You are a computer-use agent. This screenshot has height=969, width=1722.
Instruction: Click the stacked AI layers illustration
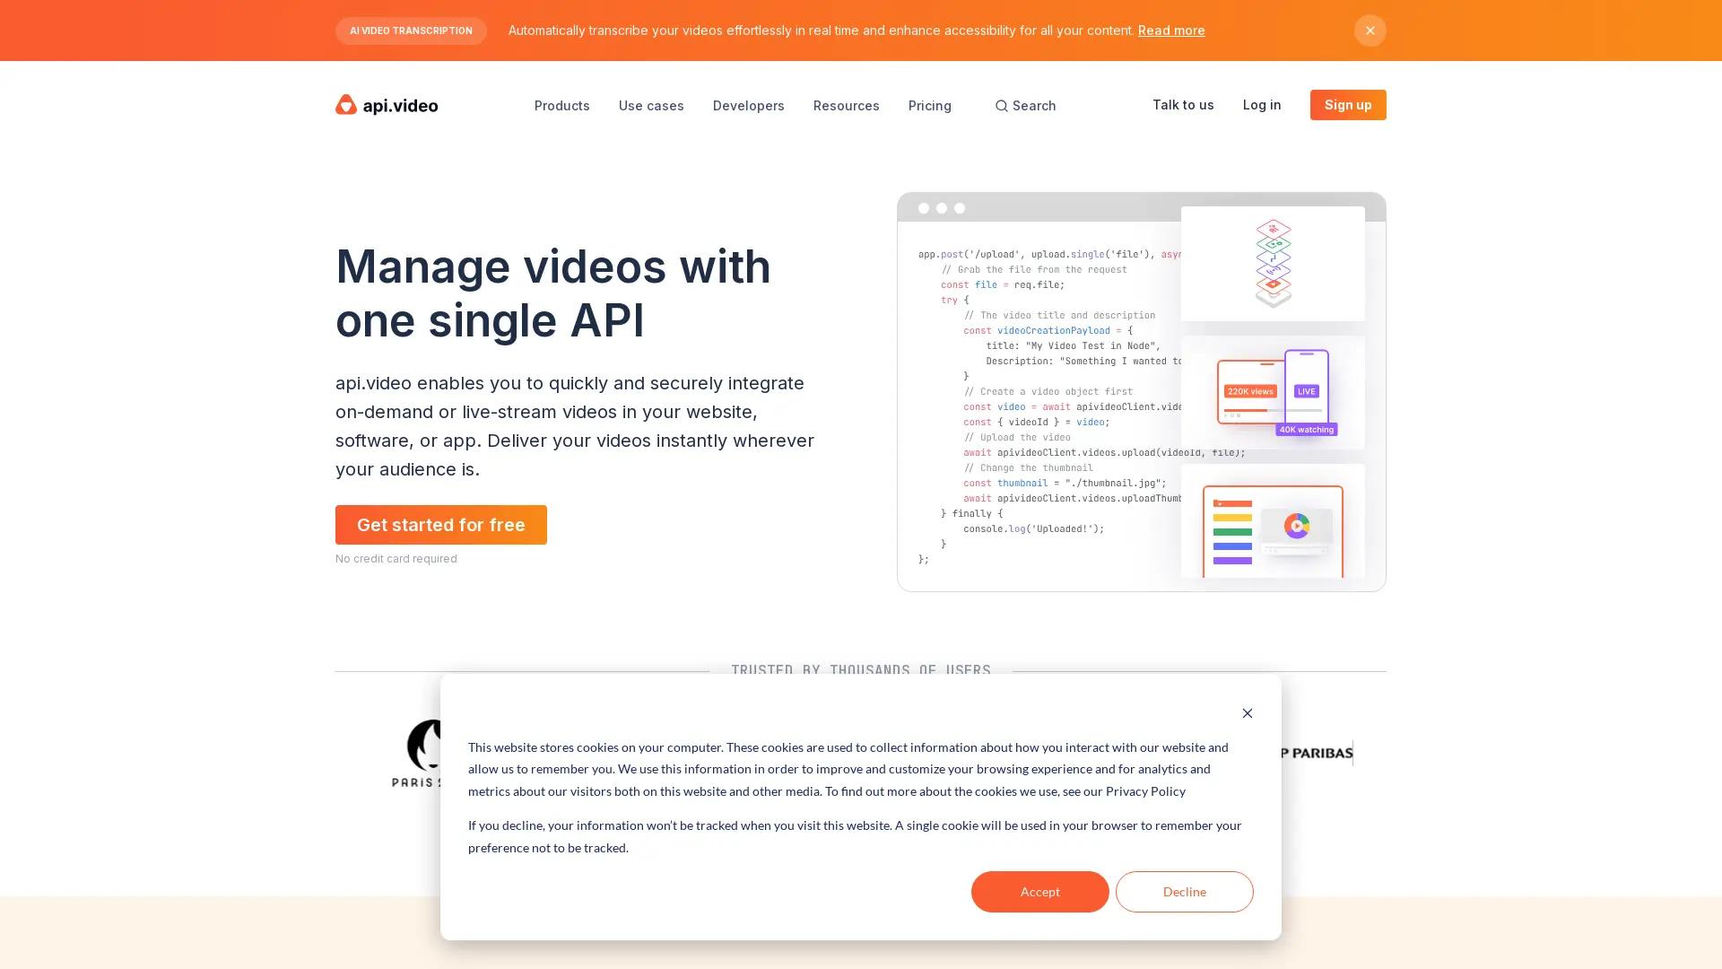point(1273,262)
